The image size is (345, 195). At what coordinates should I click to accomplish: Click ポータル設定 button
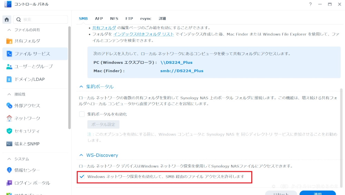click(103, 124)
